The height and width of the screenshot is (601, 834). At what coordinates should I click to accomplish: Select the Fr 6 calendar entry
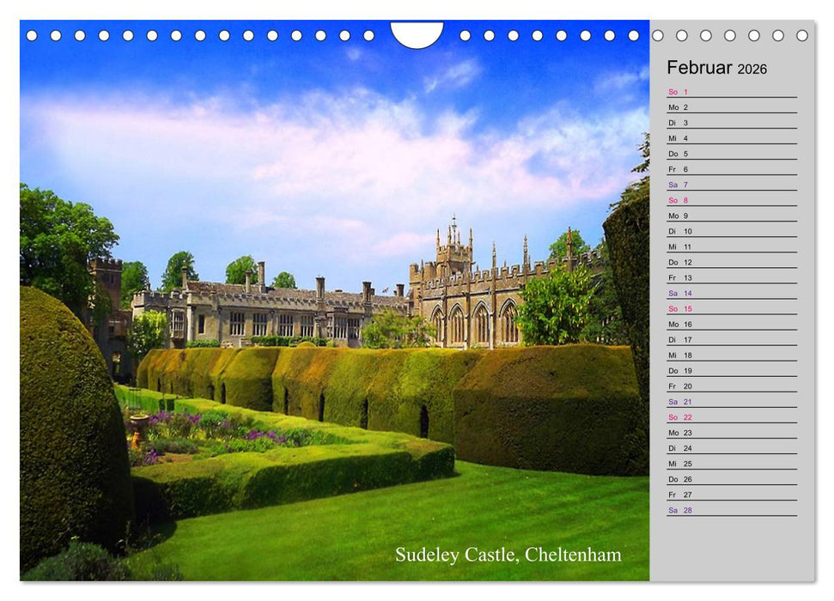tap(731, 169)
